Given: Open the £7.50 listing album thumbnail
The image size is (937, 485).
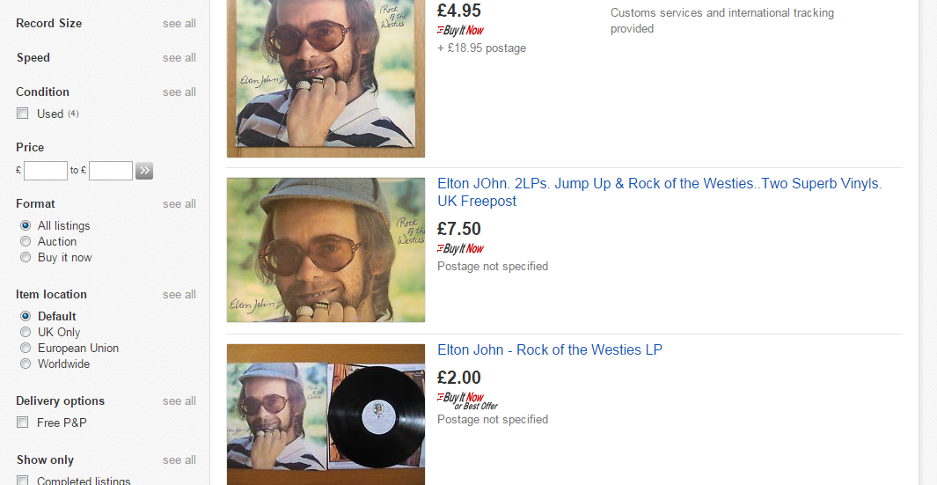Looking at the screenshot, I should tap(326, 250).
